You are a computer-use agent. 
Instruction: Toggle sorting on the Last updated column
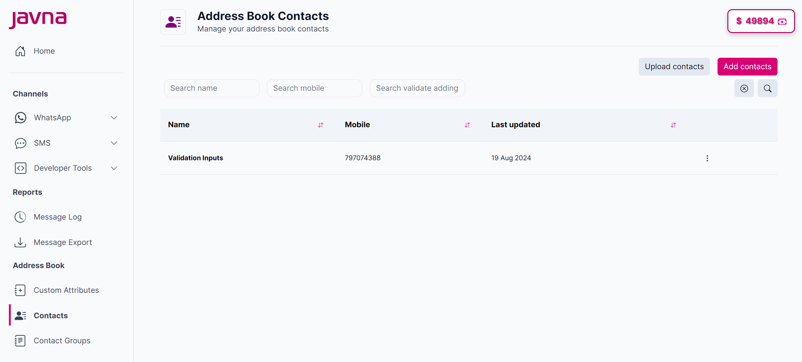tap(673, 125)
